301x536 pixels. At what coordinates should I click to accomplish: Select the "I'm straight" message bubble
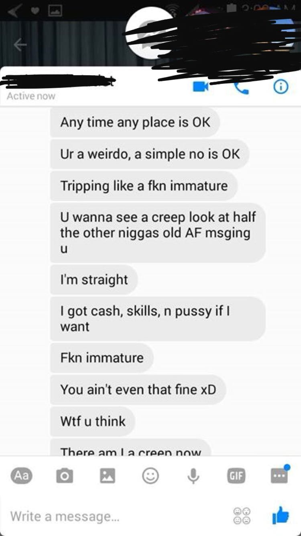click(x=94, y=280)
